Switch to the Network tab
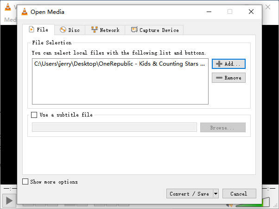279x209 pixels. pyautogui.click(x=105, y=30)
